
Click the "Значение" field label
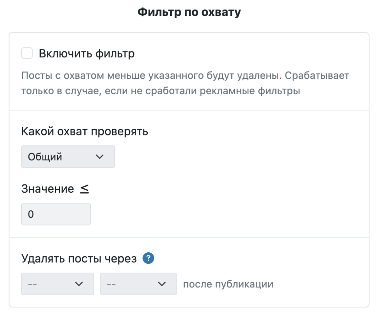tap(48, 189)
